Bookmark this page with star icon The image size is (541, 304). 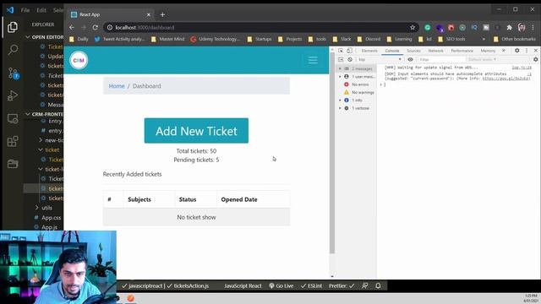[x=413, y=27]
